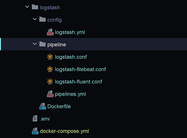187x138 pixels.
Task: Click the pipeline folder icon
Action: (x=42, y=44)
